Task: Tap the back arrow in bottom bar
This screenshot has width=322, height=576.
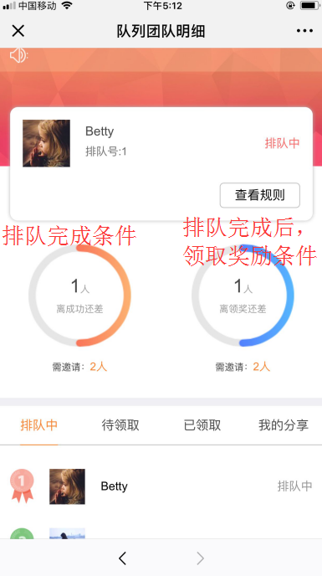Action: point(123,558)
